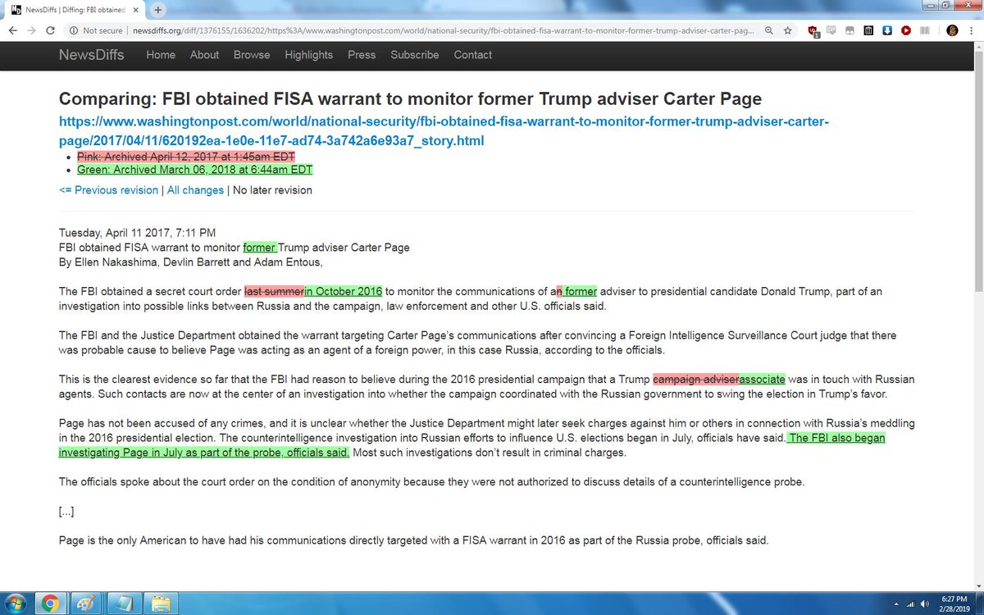The width and height of the screenshot is (984, 615).
Task: Open the Highlights nav item
Action: pos(309,55)
